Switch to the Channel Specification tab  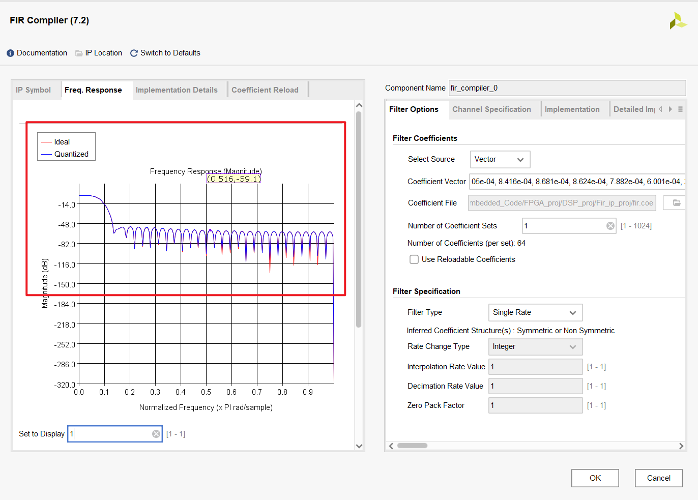click(x=491, y=109)
